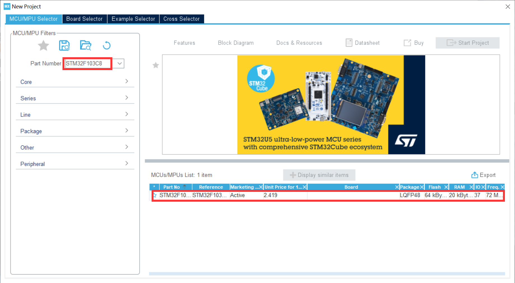Open the Cross Selector tab
The image size is (515, 283).
182,19
